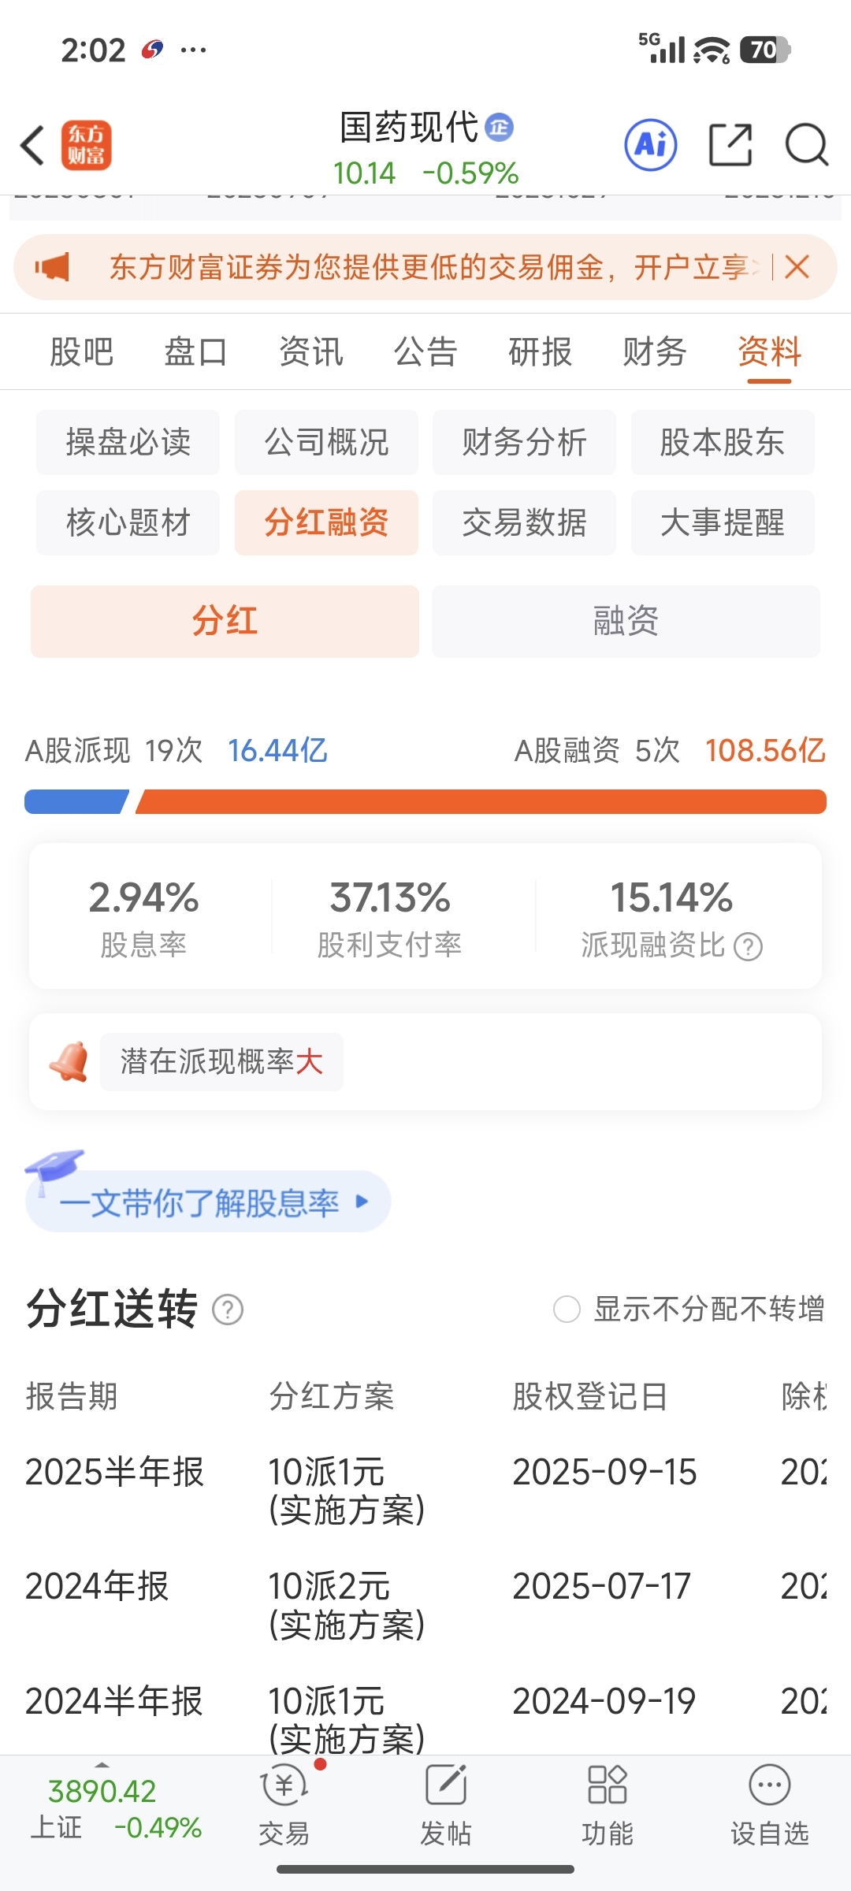
Task: Enable 显示不分配不转增 radio option
Action: [567, 1310]
